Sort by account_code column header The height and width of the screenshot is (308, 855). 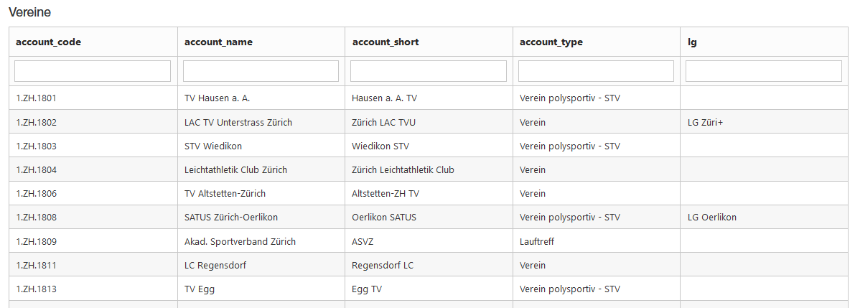tap(48, 42)
